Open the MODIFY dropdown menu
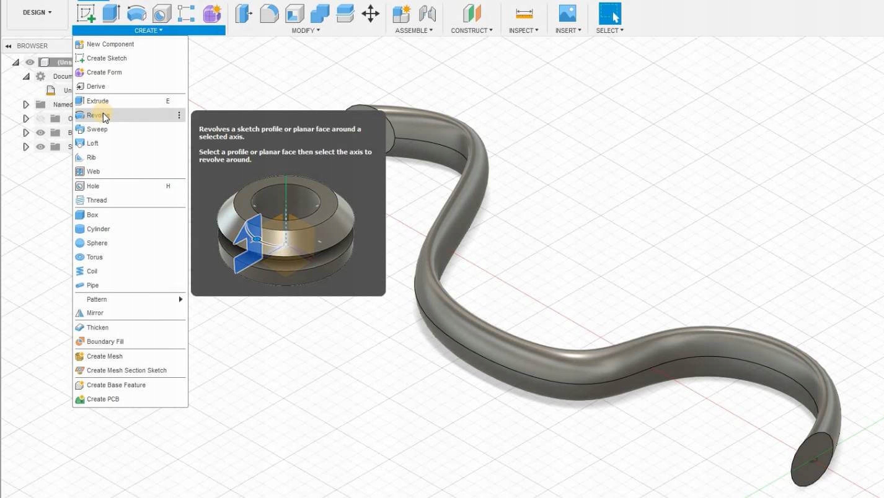 pyautogui.click(x=306, y=30)
